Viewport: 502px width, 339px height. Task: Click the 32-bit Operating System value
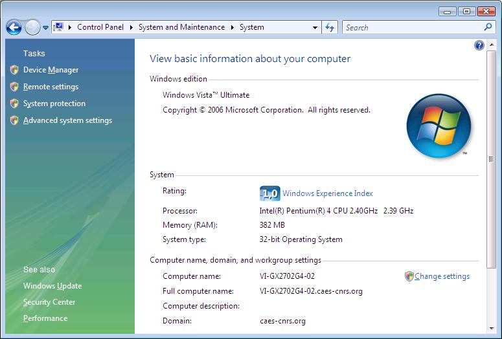[x=301, y=239]
